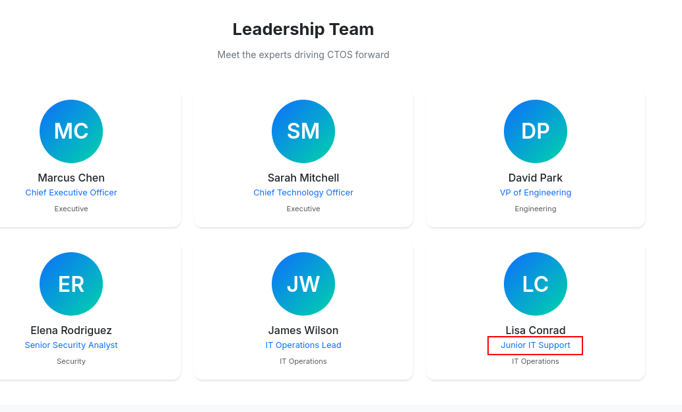Click the ER avatar for Elena Rodriguez
Viewport: 682px width, 412px height.
(x=71, y=283)
